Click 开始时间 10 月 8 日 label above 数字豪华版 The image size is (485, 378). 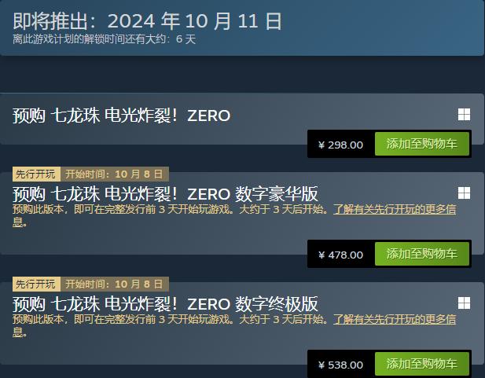[x=114, y=174]
